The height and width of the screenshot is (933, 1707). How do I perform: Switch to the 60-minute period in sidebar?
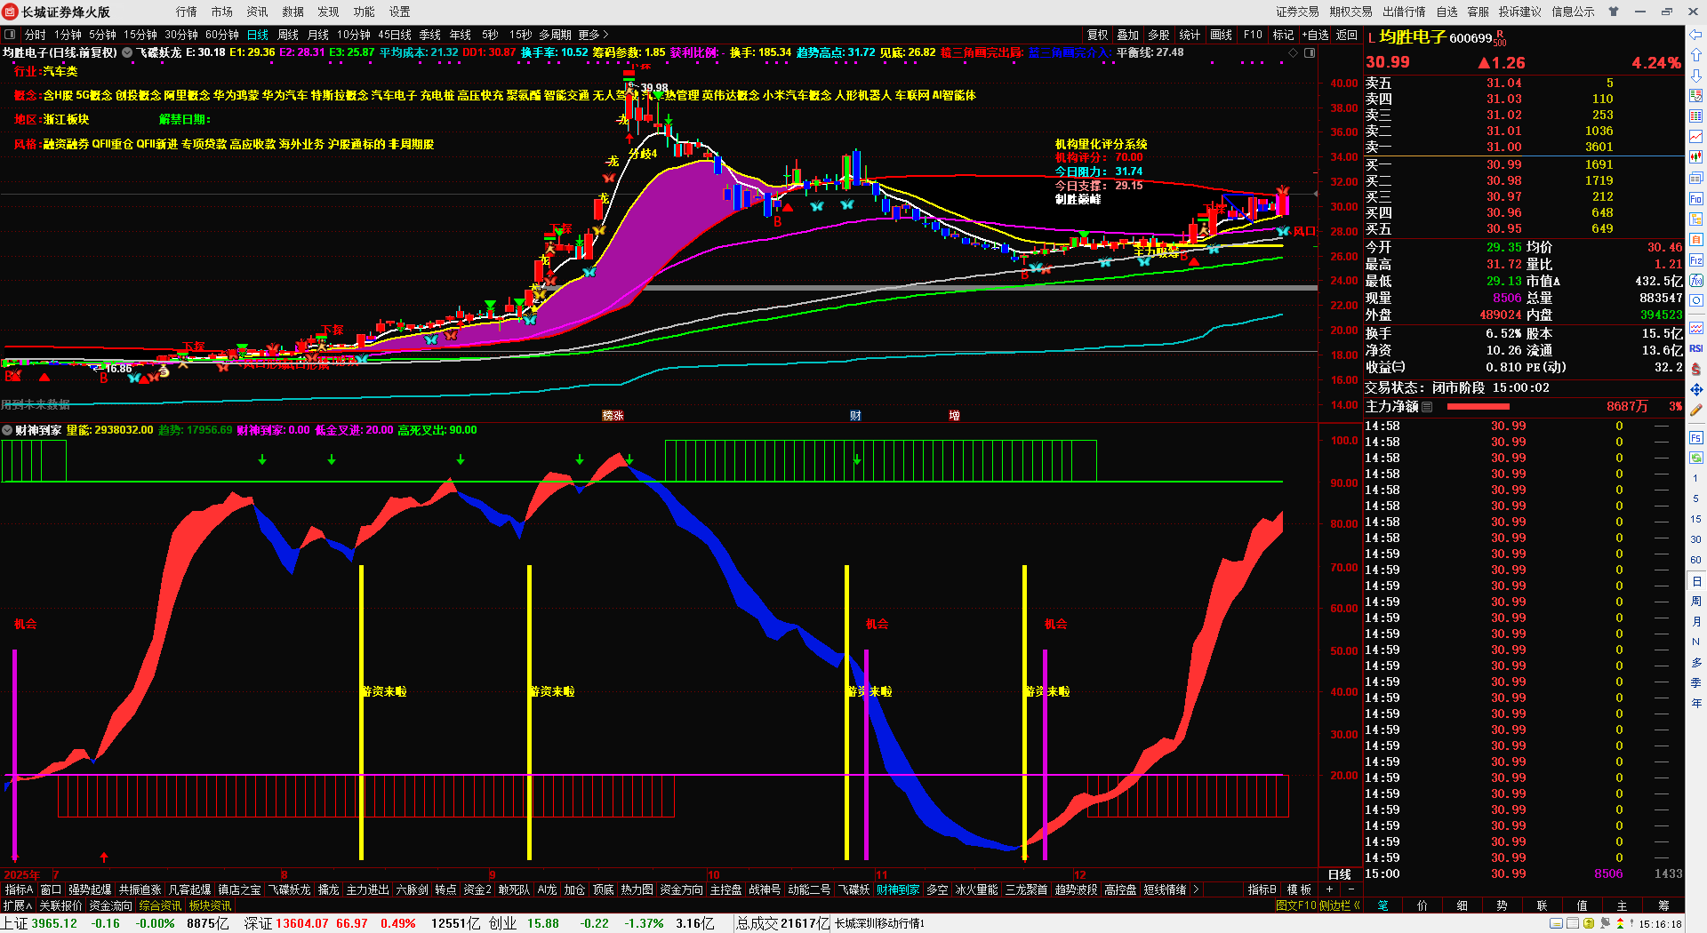pos(1695,560)
